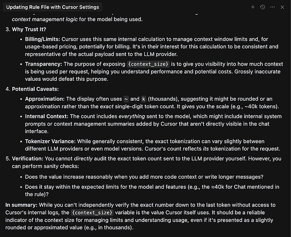Open the three-dot more options menu
The height and width of the screenshot is (237, 291).
(272, 7)
